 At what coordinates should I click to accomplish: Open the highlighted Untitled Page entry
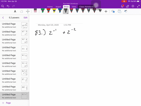(15, 96)
